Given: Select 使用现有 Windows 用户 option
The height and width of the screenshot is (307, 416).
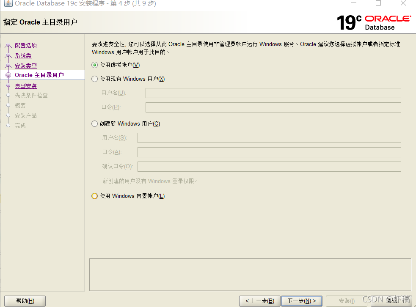Looking at the screenshot, I should [94, 79].
